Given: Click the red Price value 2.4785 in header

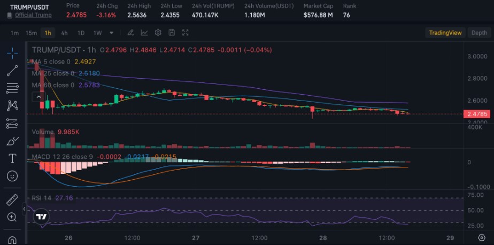Looking at the screenshot, I should coord(76,15).
